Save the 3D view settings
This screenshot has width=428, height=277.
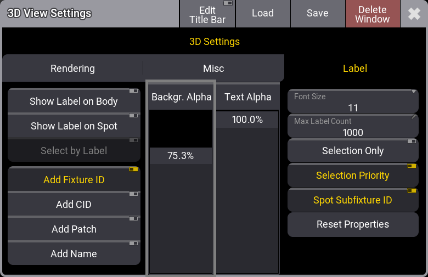coord(317,14)
